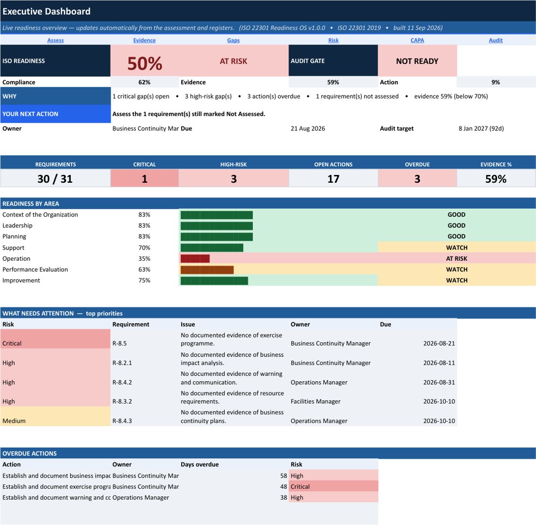Select requirement R-8.4.2
The image size is (536, 525).
click(x=122, y=382)
